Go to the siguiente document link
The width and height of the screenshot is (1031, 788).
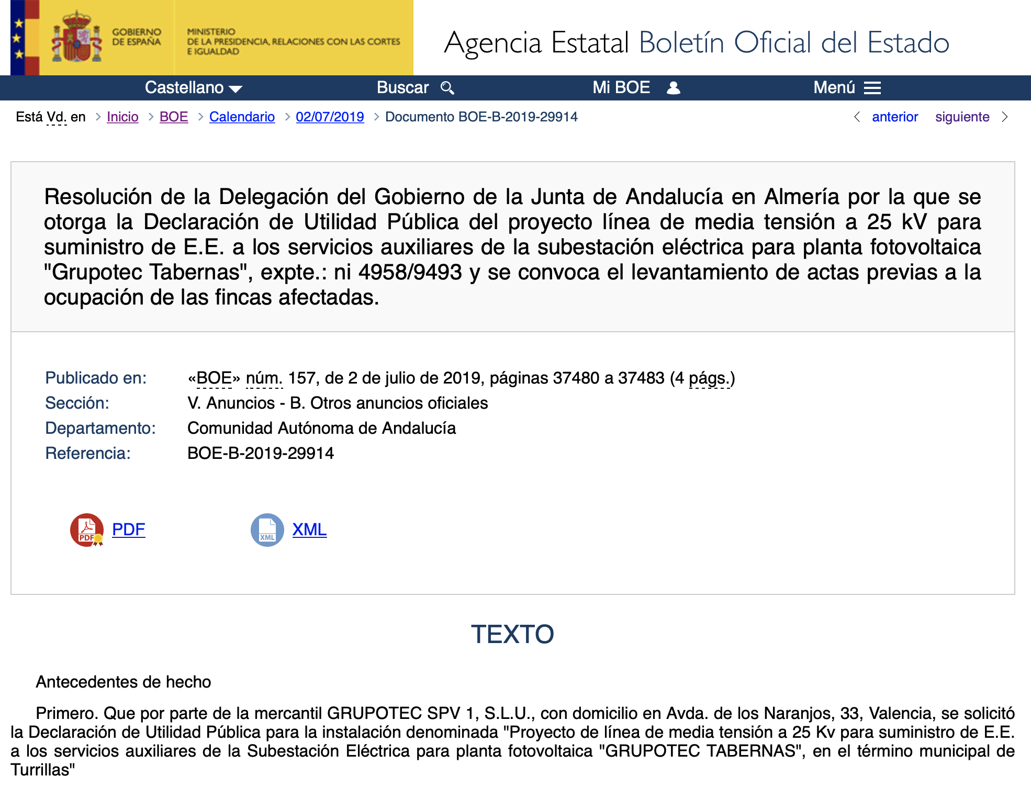coord(962,117)
